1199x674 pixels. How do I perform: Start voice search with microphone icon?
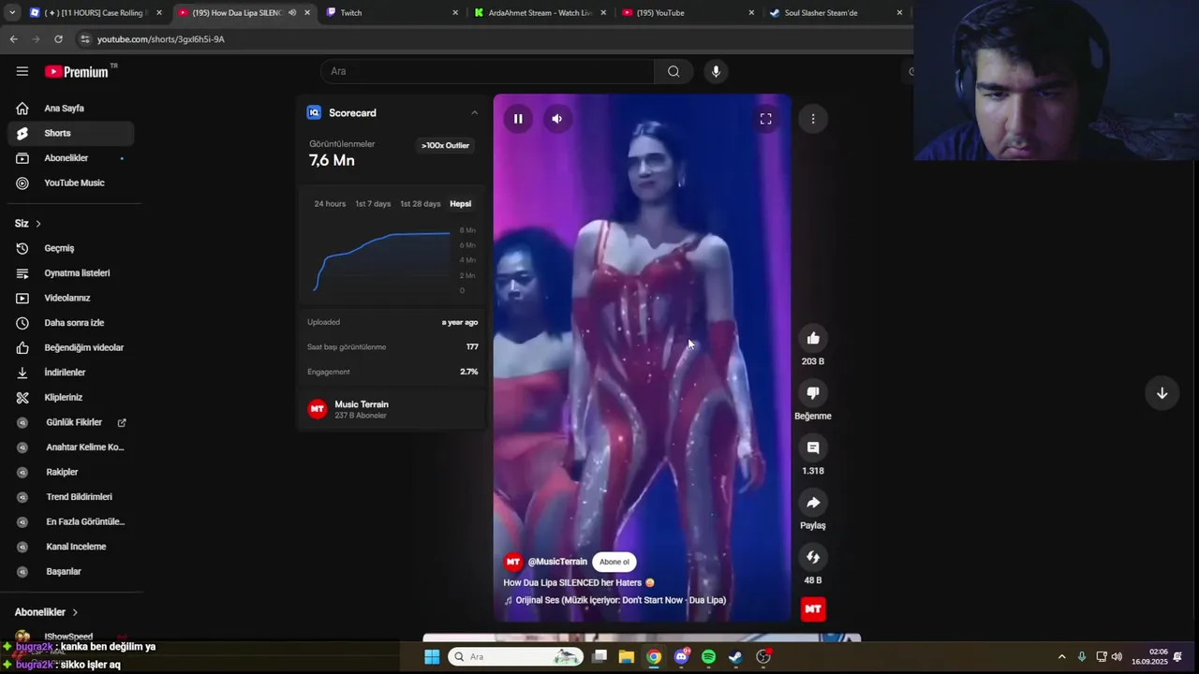pos(716,71)
